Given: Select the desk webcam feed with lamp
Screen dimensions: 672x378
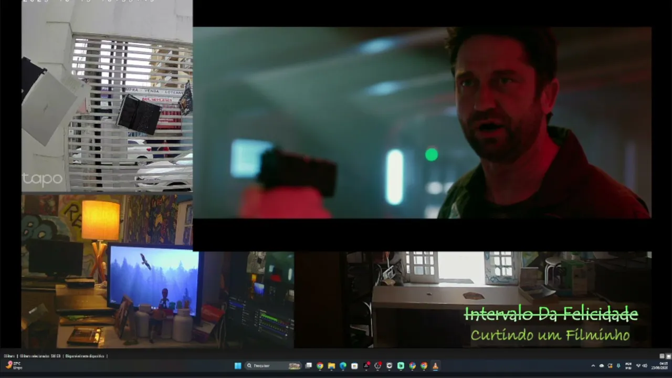Looking at the screenshot, I should [x=157, y=271].
